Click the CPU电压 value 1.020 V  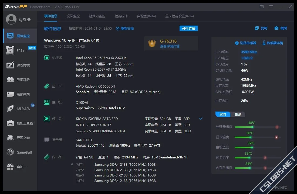click(247, 58)
